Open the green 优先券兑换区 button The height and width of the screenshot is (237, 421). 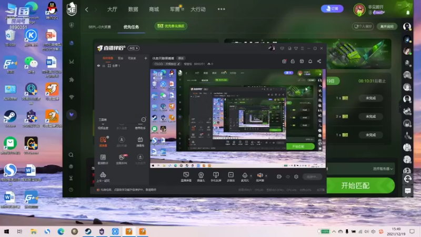[171, 26]
